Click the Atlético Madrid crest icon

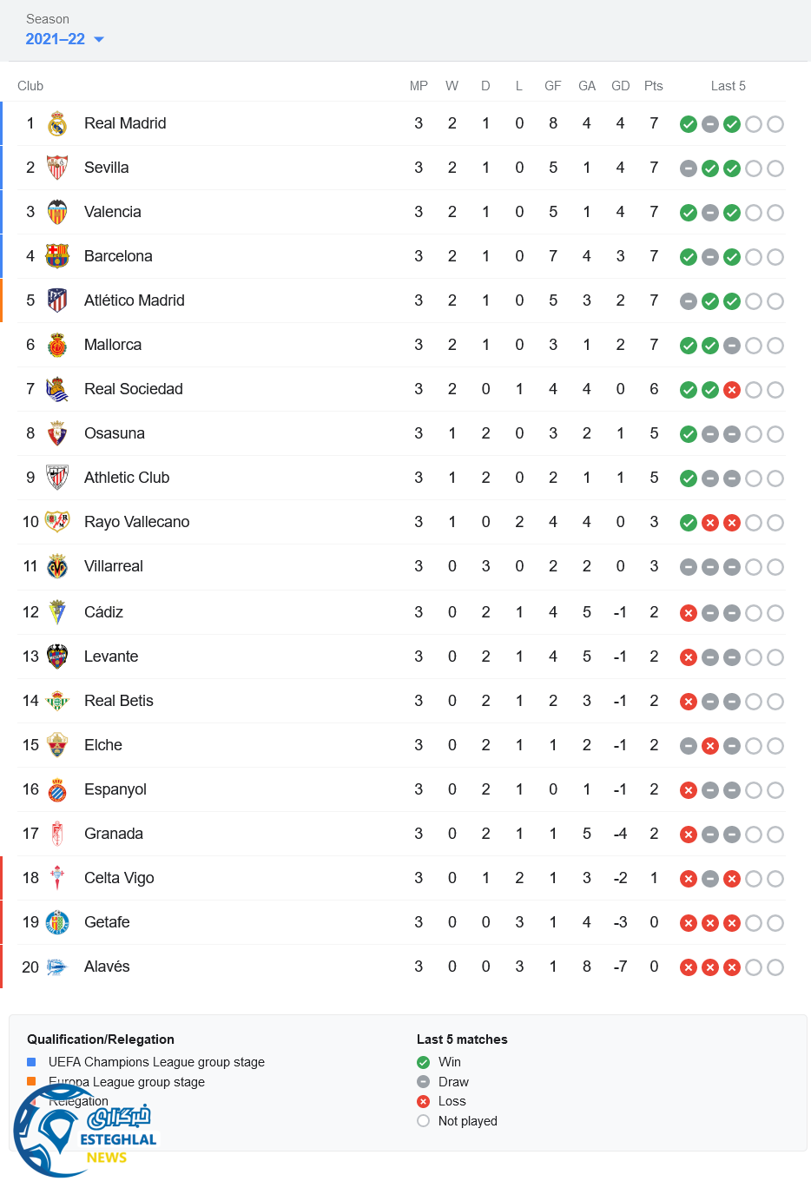point(57,300)
